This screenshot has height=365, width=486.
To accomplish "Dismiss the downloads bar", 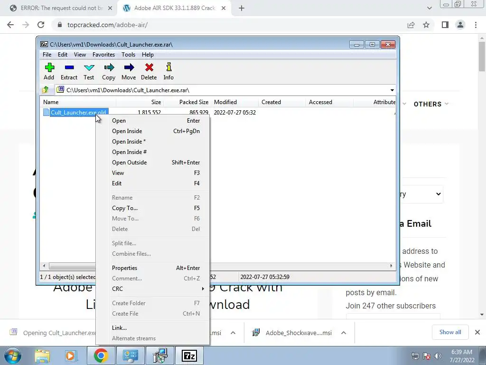I will (477, 332).
